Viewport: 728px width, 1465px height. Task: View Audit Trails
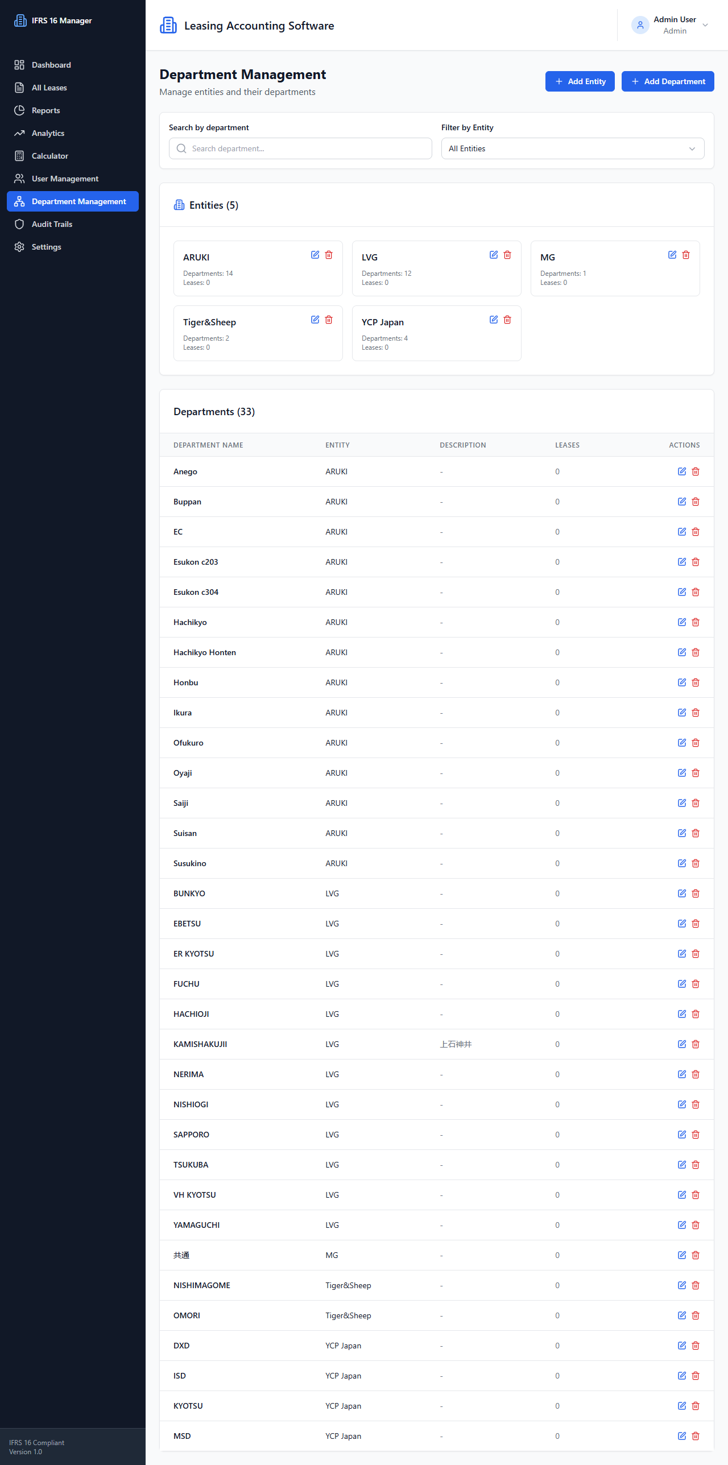[x=73, y=224]
